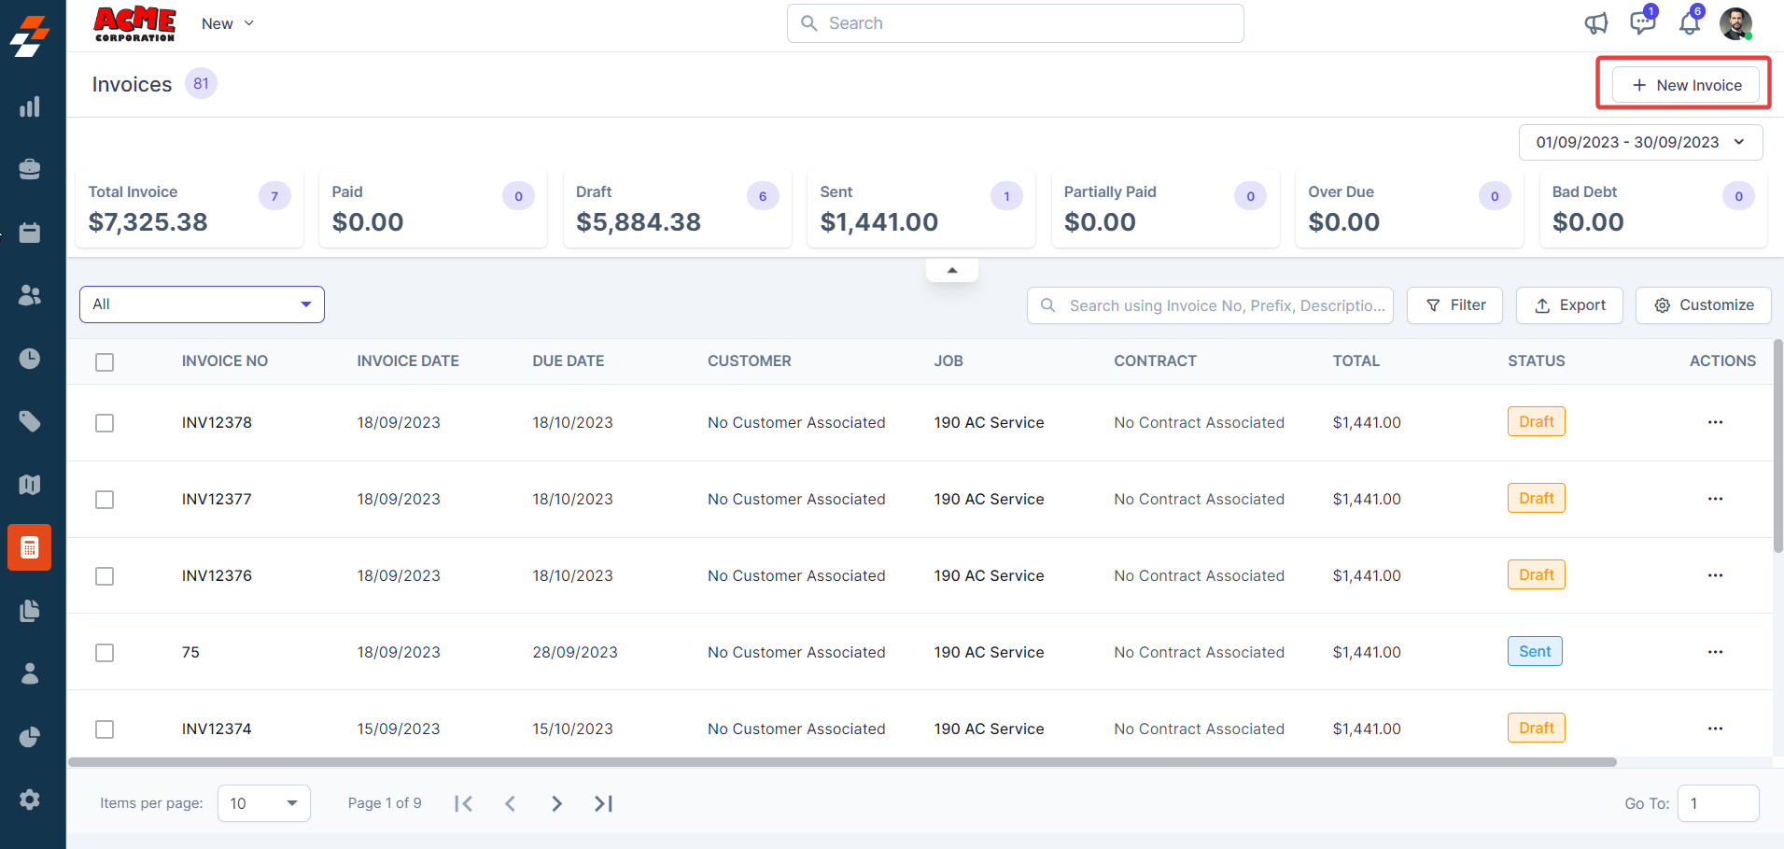Open the All status filter dropdown
The image size is (1784, 849).
tap(202, 304)
